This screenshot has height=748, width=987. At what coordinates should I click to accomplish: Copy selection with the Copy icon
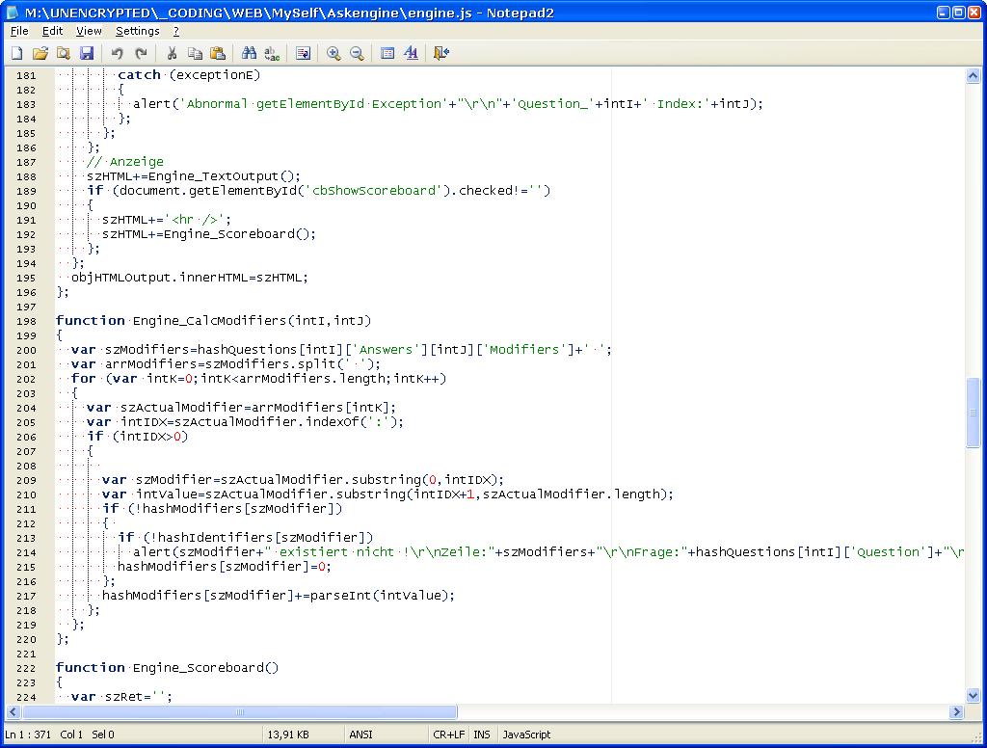(195, 54)
